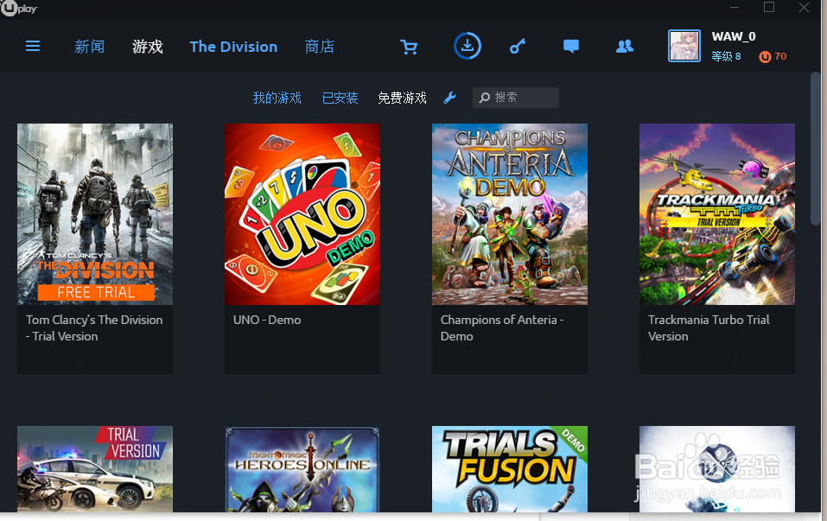Open the shopping cart icon

[x=409, y=47]
